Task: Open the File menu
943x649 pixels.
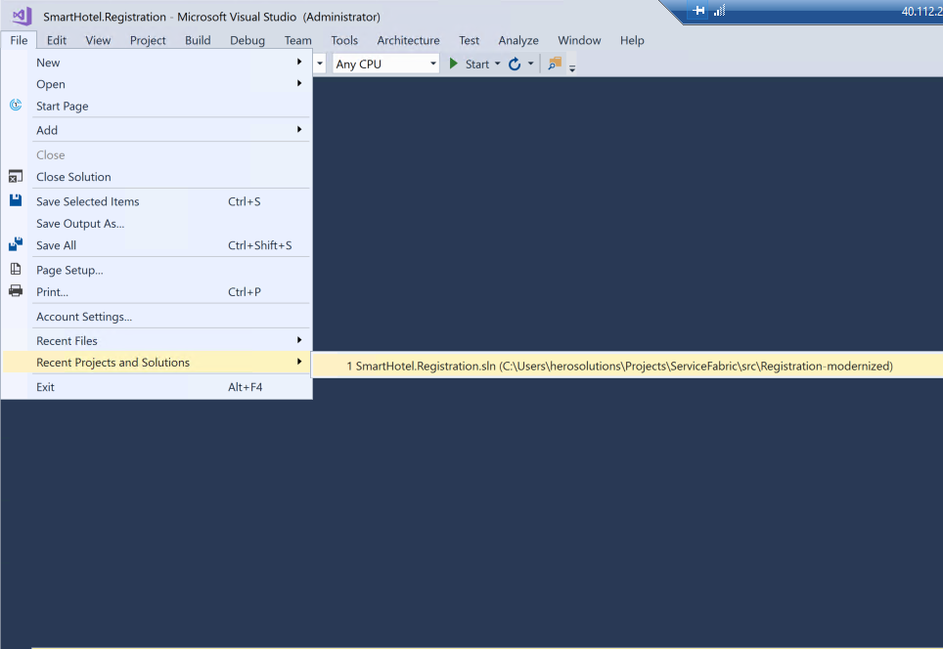Action: (x=19, y=40)
